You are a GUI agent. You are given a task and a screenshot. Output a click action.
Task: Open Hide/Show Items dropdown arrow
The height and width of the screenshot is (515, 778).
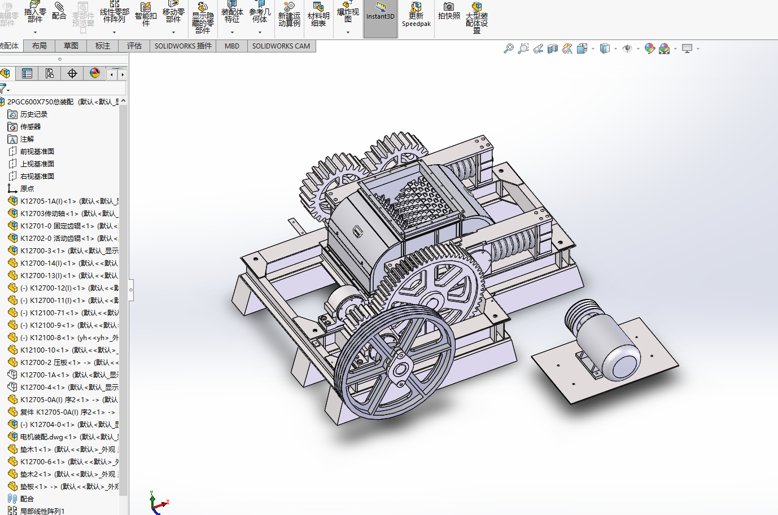638,49
